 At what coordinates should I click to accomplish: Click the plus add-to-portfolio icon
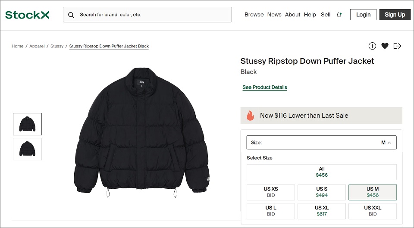pyautogui.click(x=372, y=46)
